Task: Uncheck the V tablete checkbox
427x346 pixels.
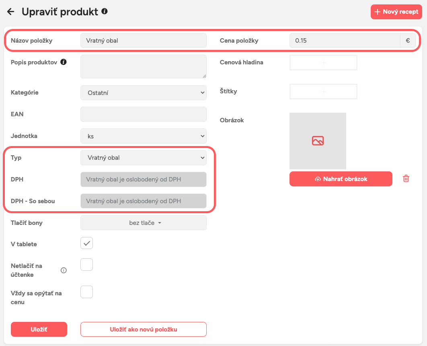Action: pyautogui.click(x=87, y=243)
